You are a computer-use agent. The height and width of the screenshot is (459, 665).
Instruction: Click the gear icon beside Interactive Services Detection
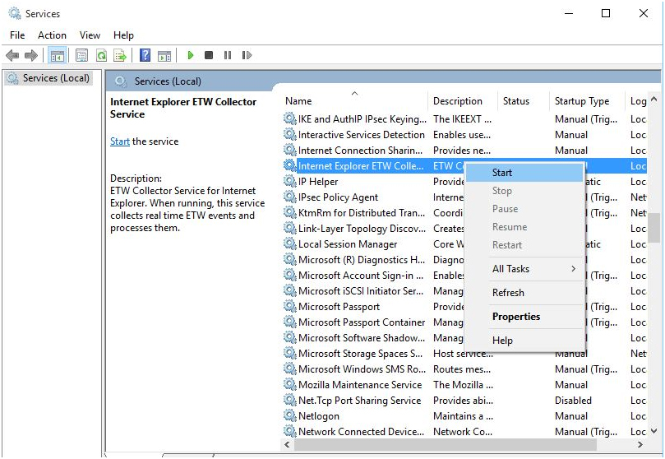tap(289, 134)
